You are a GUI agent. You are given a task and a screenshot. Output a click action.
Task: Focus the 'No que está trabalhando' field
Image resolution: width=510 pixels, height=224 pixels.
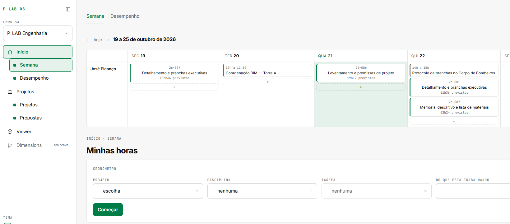pos(473,191)
